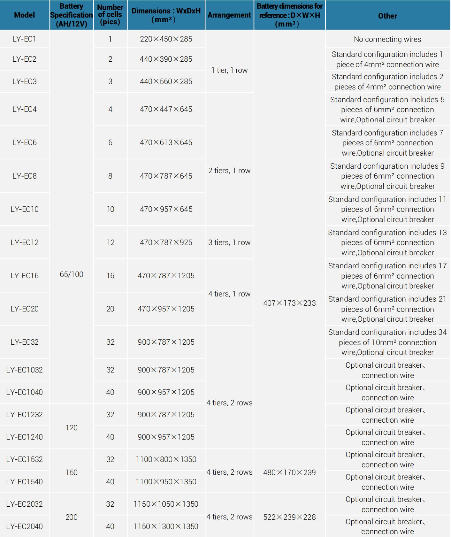Viewport: 451px width, 537px height.
Task: Click the 220×450×285 dimensions cell
Action: tap(166, 39)
